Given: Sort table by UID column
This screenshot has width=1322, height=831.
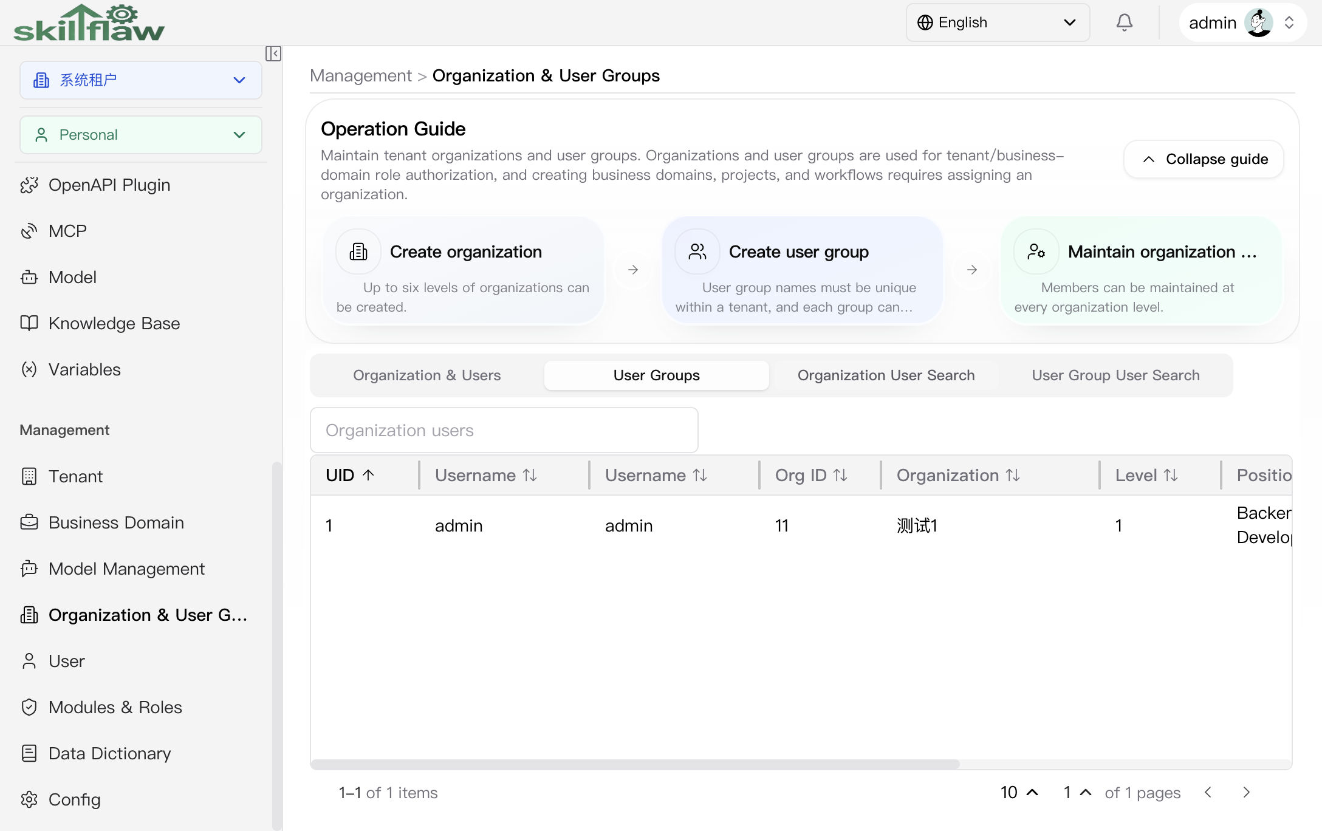Looking at the screenshot, I should [351, 476].
